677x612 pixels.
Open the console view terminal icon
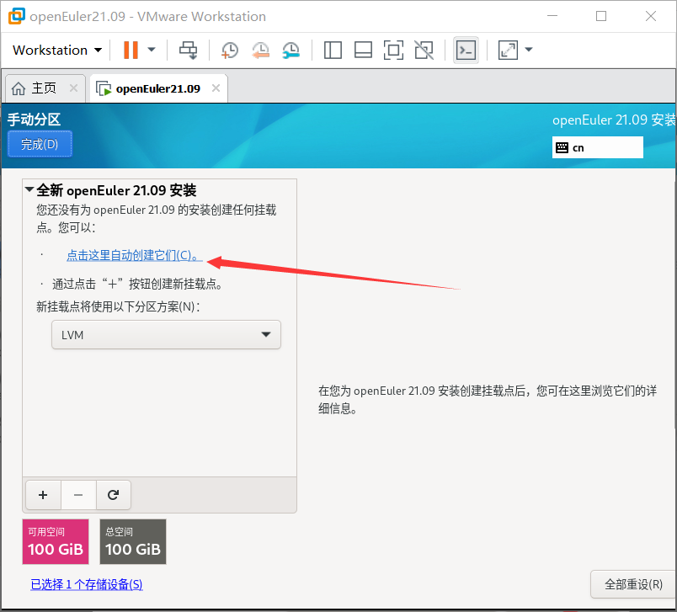point(466,50)
